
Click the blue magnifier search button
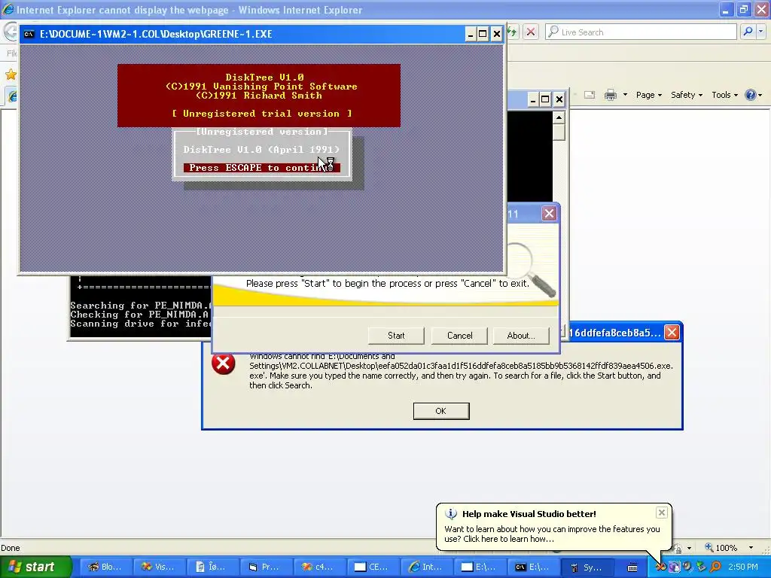point(748,32)
